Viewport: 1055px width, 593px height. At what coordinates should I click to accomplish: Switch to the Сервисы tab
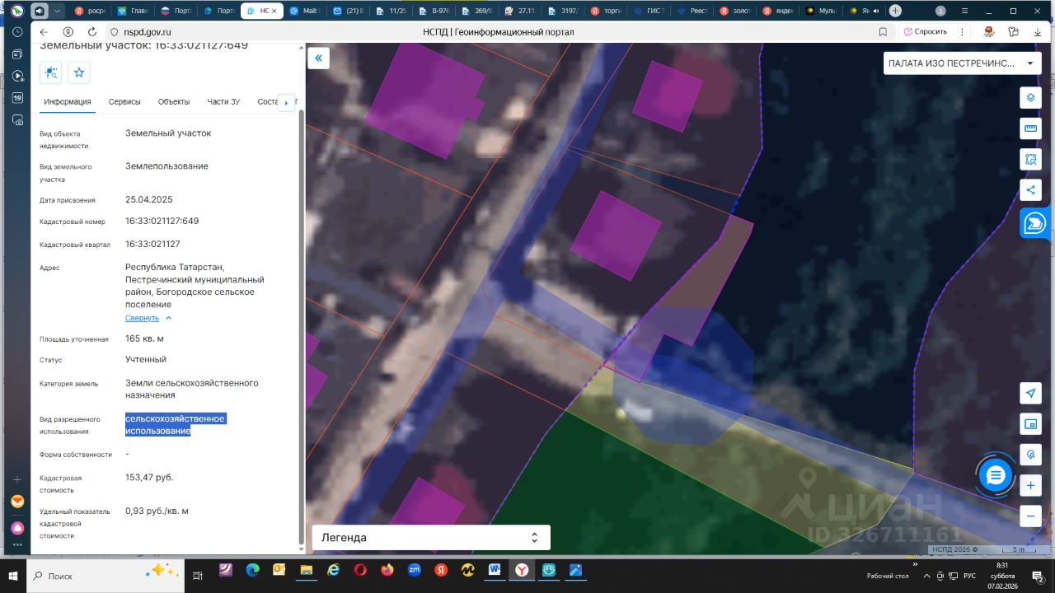[124, 102]
